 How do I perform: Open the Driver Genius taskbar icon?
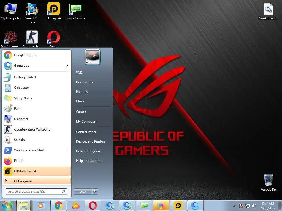click(144, 206)
